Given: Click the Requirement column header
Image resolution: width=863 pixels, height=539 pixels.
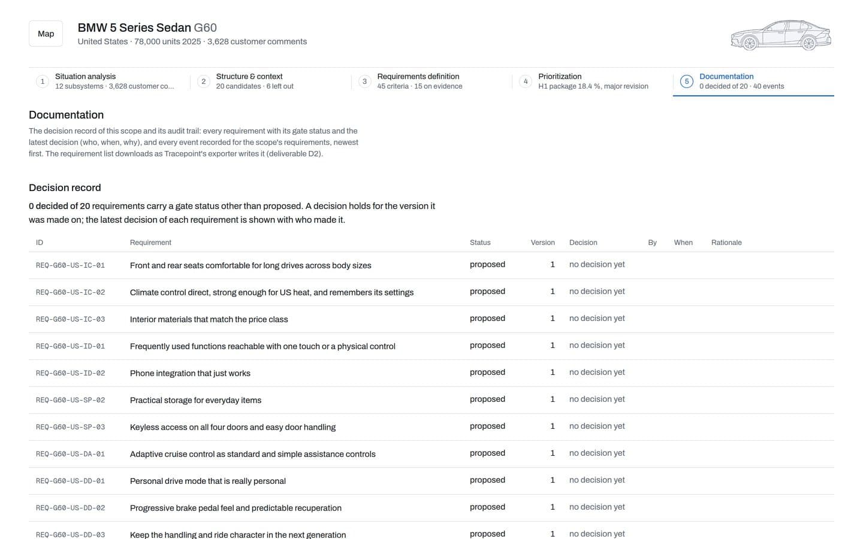Looking at the screenshot, I should 150,243.
